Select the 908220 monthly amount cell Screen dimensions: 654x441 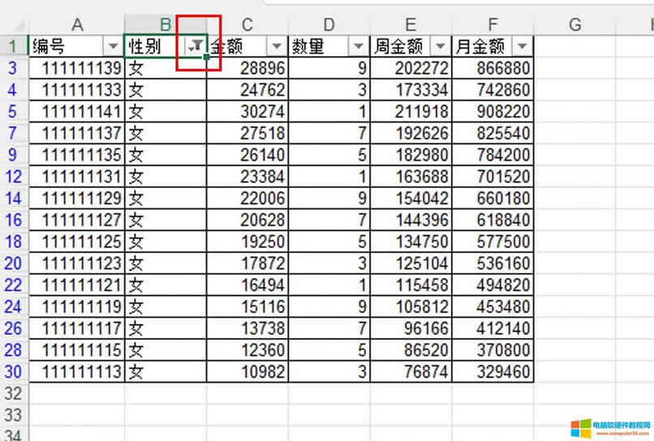[493, 111]
